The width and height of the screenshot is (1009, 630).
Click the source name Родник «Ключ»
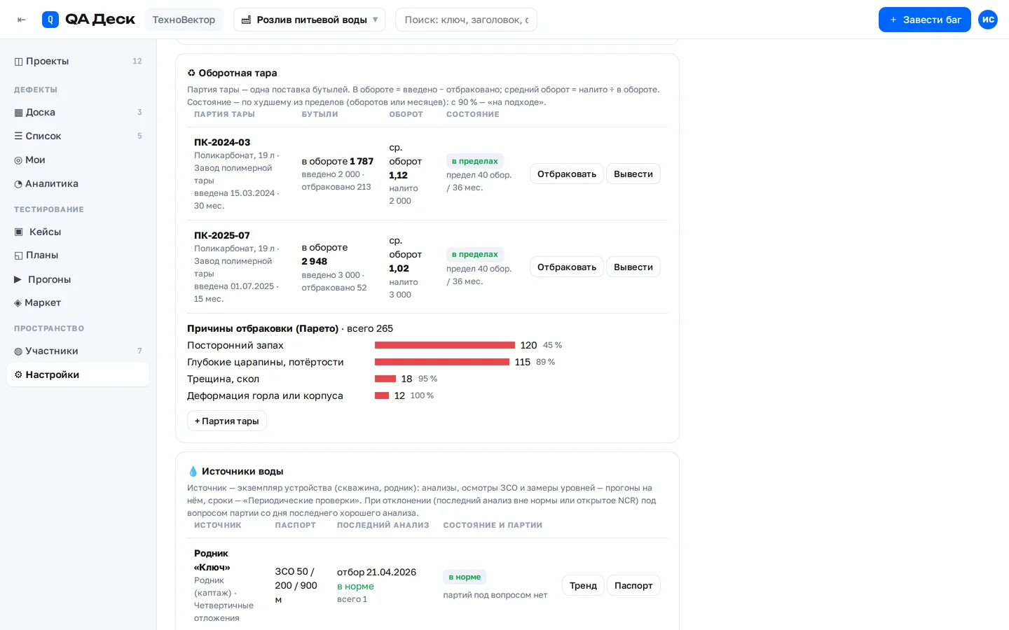click(x=212, y=560)
